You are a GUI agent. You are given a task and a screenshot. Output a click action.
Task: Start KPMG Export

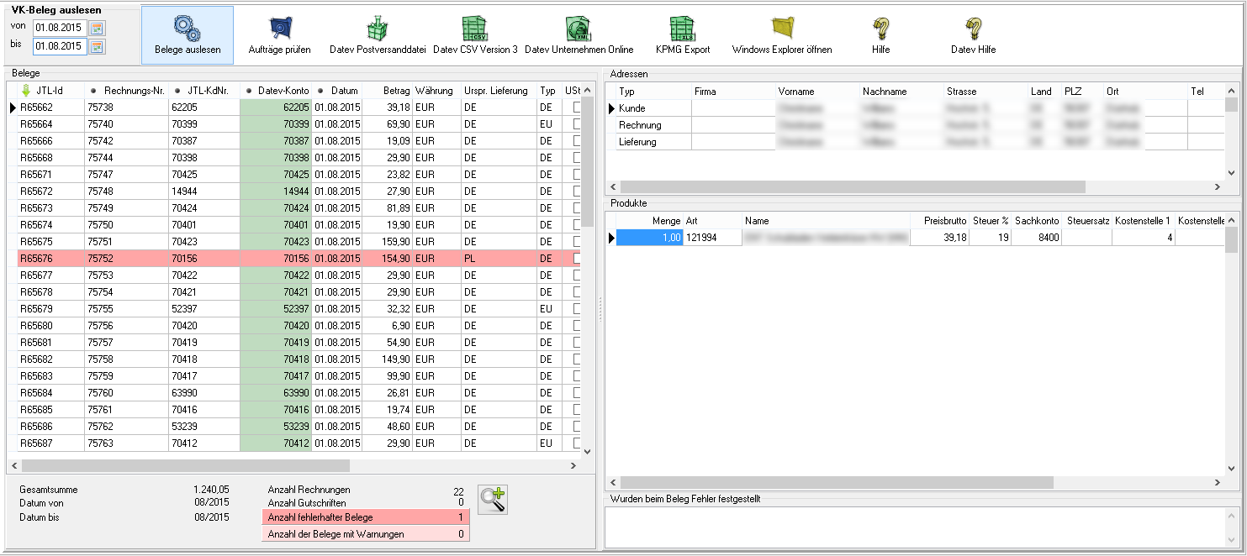pos(682,29)
